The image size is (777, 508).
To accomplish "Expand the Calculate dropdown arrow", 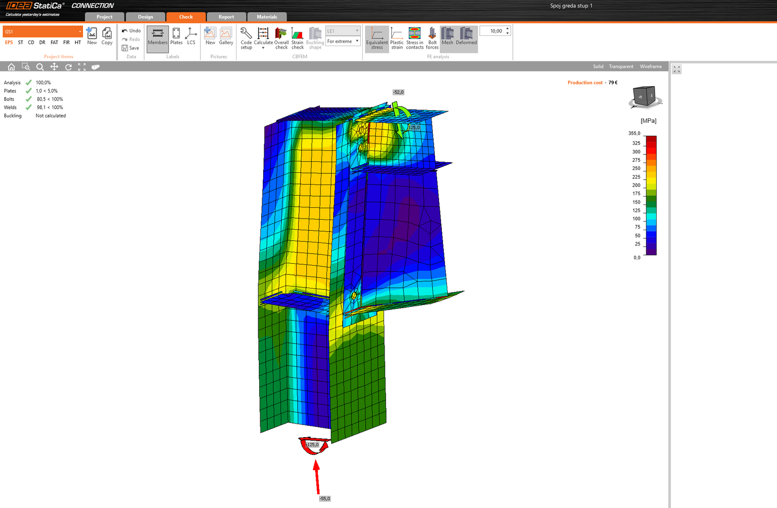I will [263, 48].
